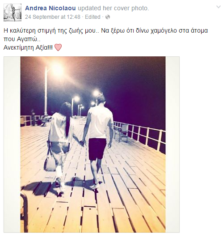Screen dimensions: 223x238
Task: Click the first line of Greek caption
Action: click(105, 31)
